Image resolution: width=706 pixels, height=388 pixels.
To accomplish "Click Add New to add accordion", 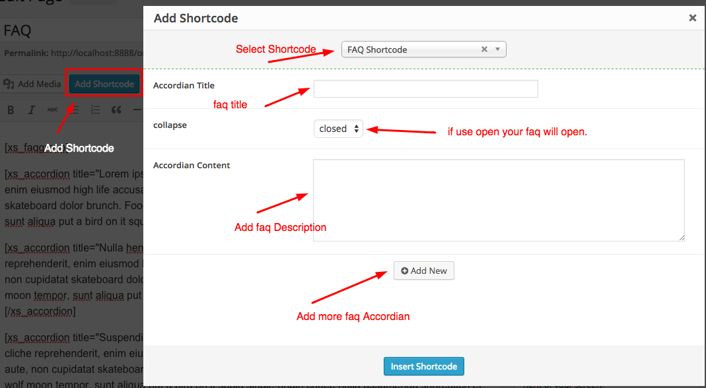I will pos(424,271).
